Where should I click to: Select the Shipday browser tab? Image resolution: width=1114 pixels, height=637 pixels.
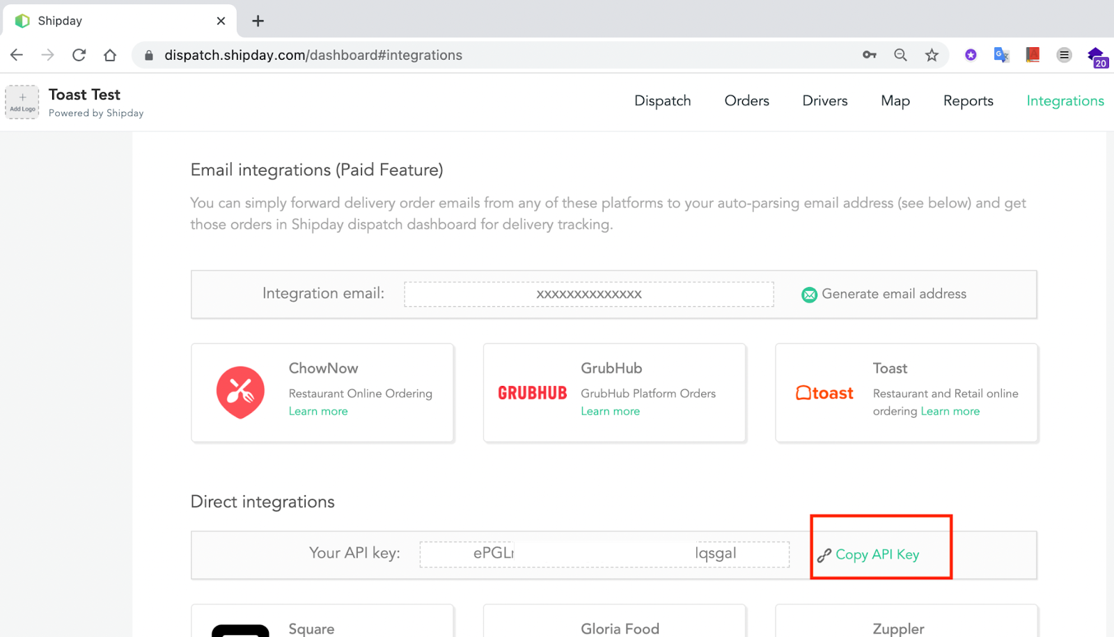coord(120,21)
